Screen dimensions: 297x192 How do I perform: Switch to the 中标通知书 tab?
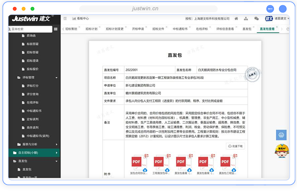pyautogui.click(x=181, y=29)
